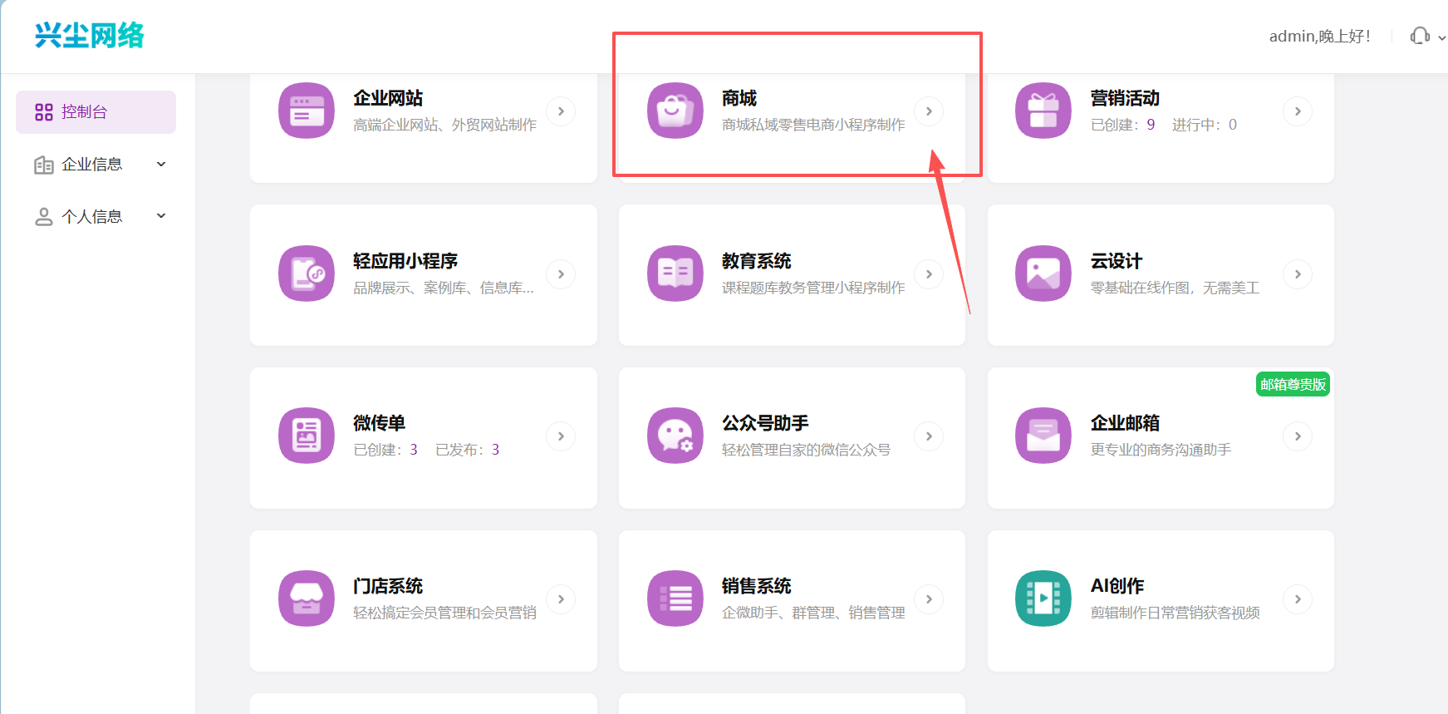Viewport: 1448px width, 714px height.
Task: Click the 商城 title text
Action: click(739, 98)
